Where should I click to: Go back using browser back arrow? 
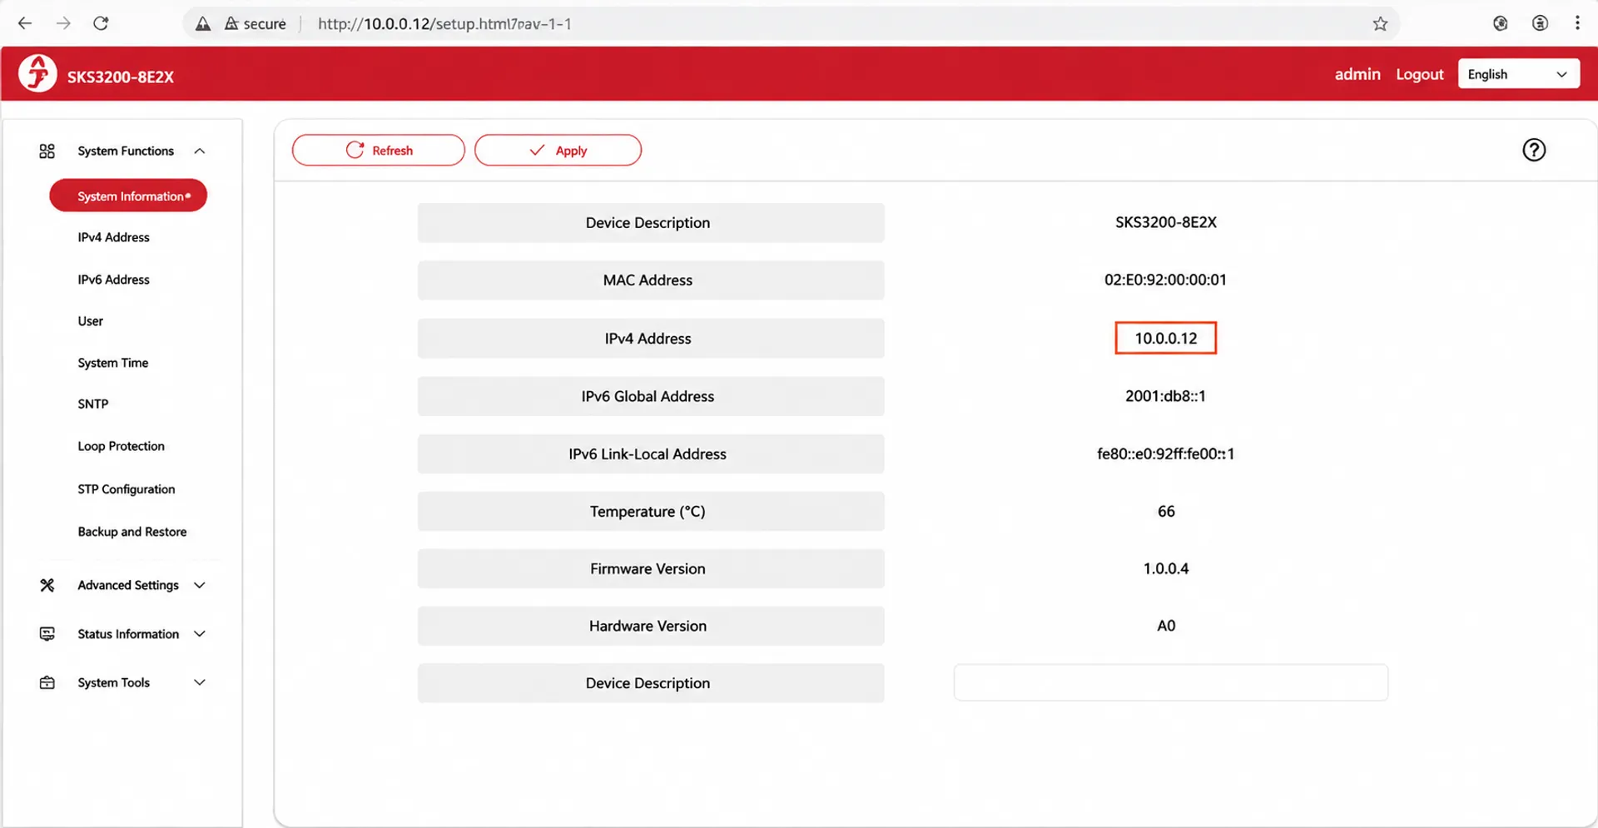[25, 23]
